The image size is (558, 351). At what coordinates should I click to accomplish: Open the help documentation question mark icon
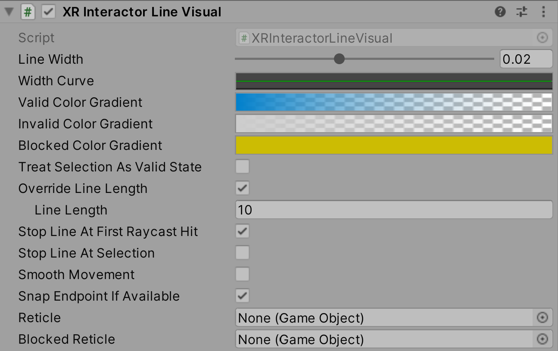[x=500, y=12]
